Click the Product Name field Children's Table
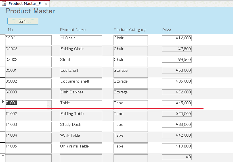The height and width of the screenshot is (162, 233). (81, 148)
